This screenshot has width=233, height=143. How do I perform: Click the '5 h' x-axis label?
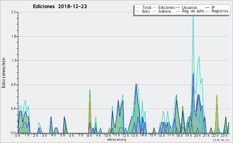click(63, 135)
